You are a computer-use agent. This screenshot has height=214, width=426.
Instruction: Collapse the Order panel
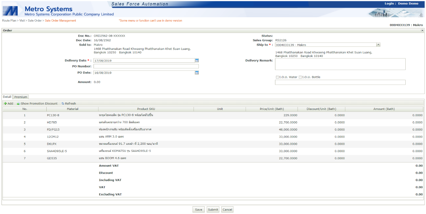(422, 30)
